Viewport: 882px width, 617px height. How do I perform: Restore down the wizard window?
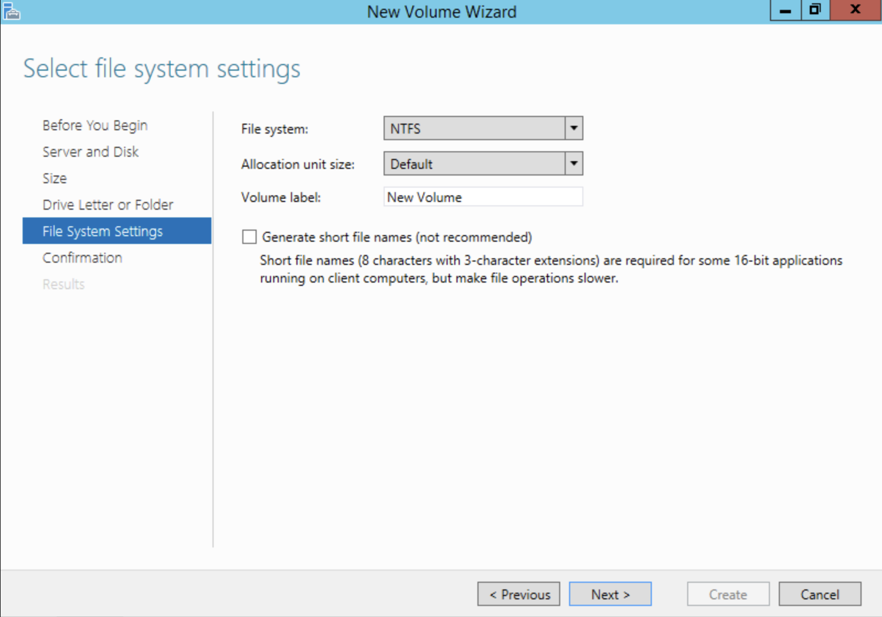815,10
